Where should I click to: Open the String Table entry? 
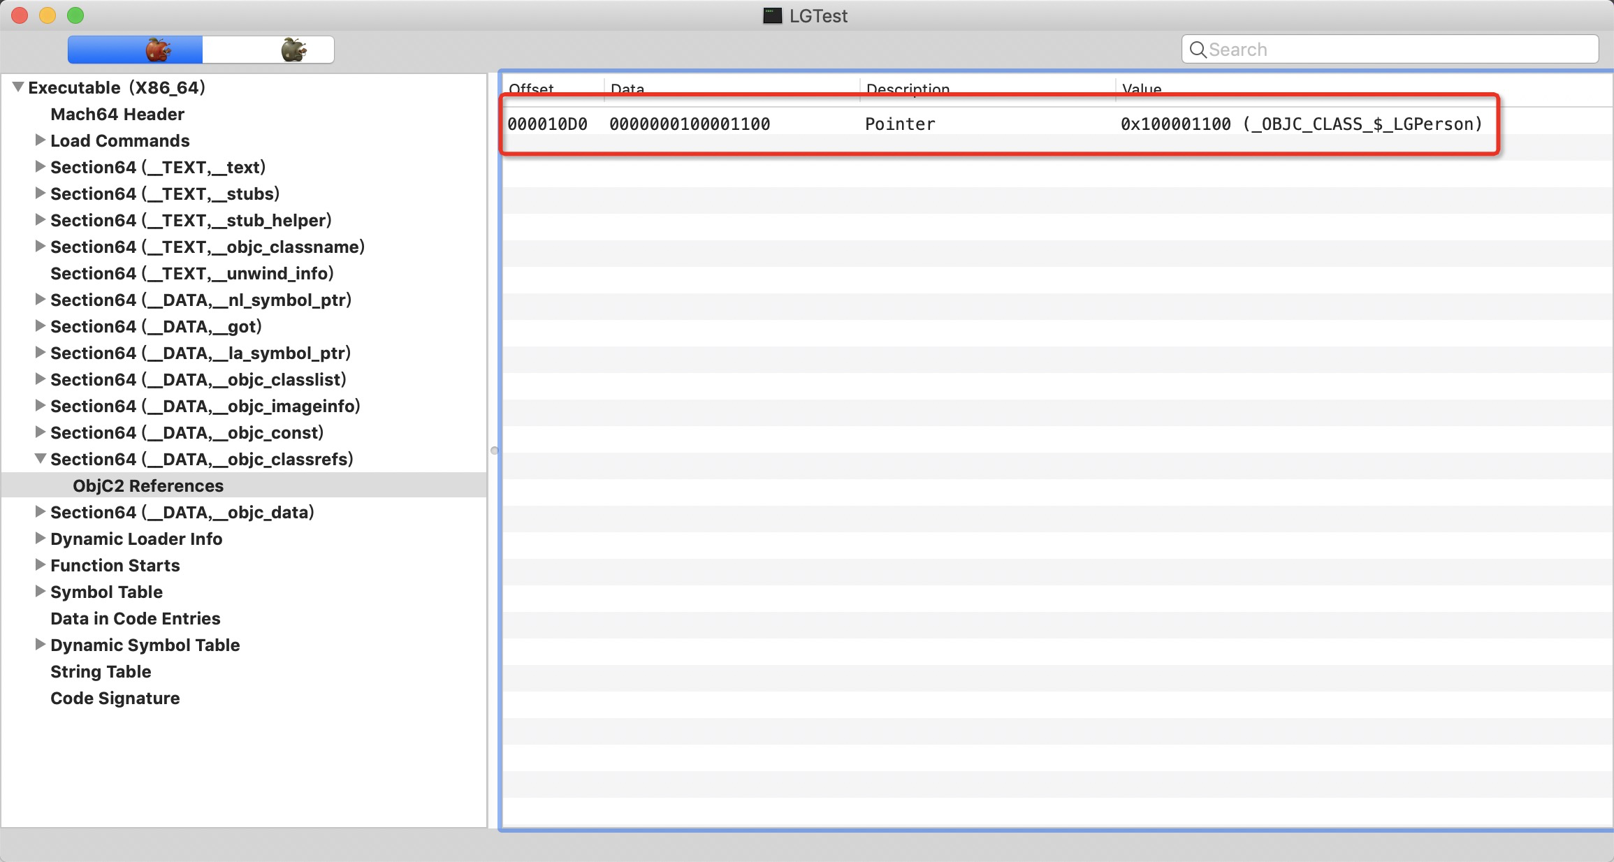tap(101, 671)
